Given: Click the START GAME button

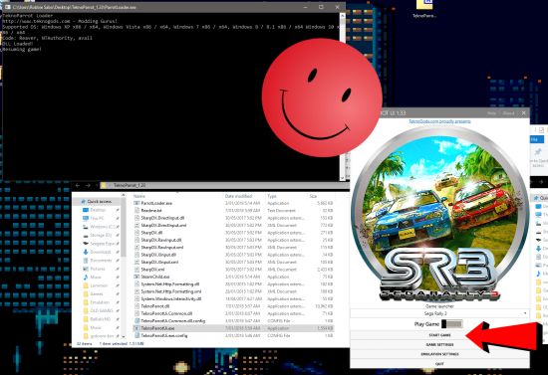Looking at the screenshot, I should (x=439, y=335).
